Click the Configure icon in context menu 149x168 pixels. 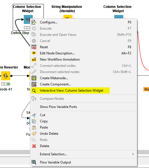coord(34,22)
